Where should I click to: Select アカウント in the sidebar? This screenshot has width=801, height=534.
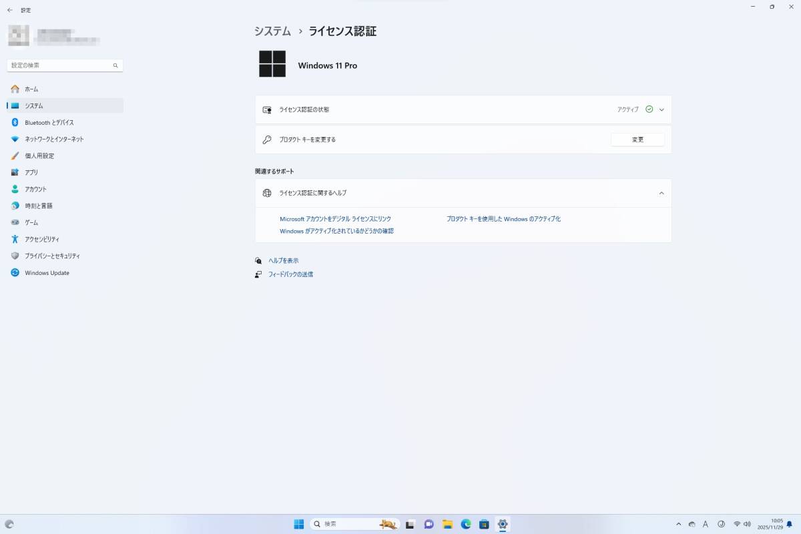[35, 190]
